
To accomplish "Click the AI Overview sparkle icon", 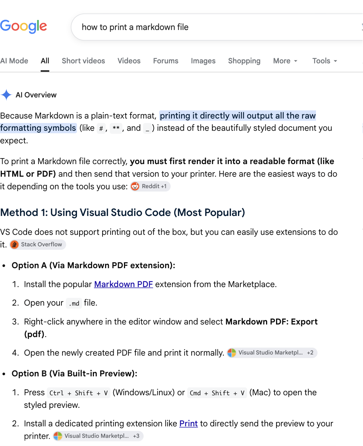I will [6, 95].
